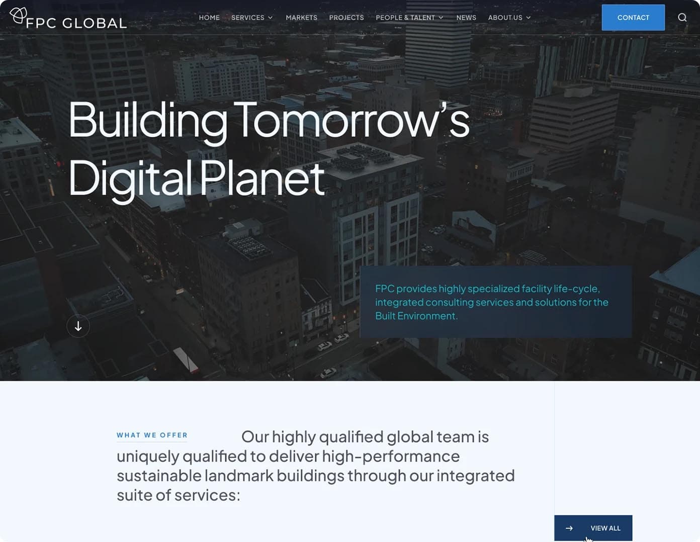The height and width of the screenshot is (542, 700).
Task: Click the blue CONTACT button
Action: pyautogui.click(x=633, y=17)
